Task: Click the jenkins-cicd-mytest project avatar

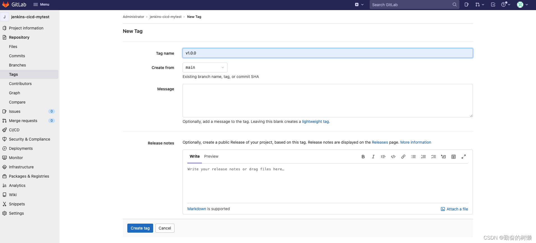Action: 4,17
